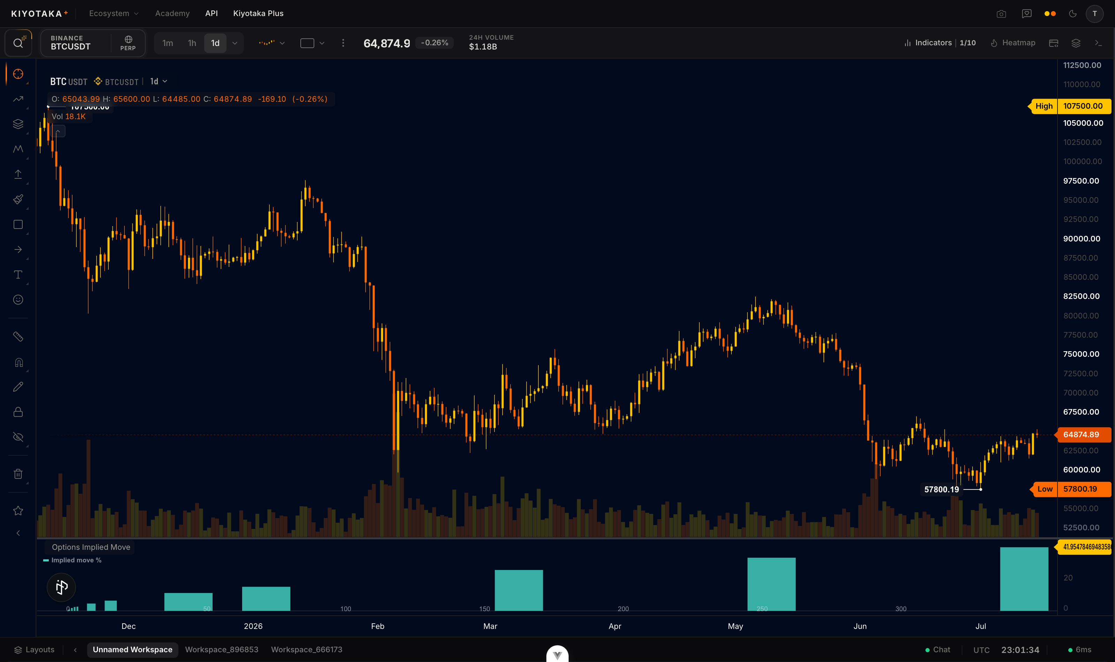1115x662 pixels.
Task: Click the teal Implied move % legend swatch
Action: point(46,560)
